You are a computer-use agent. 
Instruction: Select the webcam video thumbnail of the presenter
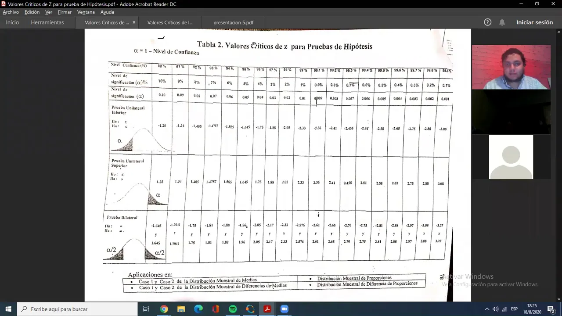[x=511, y=67]
